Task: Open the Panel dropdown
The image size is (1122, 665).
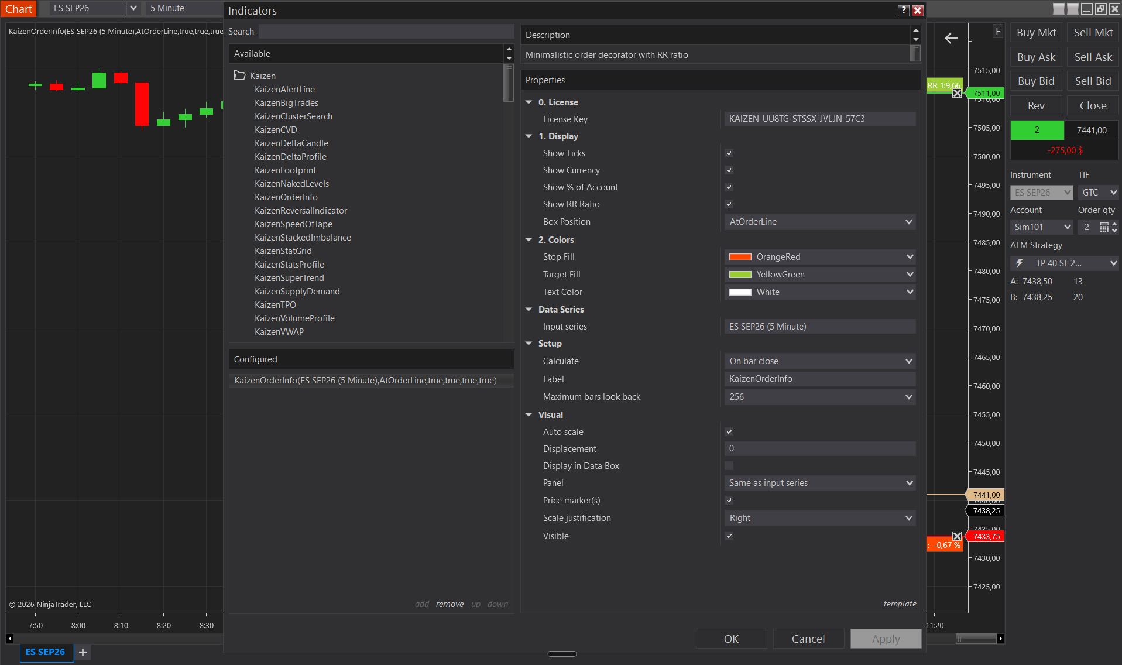Action: pos(820,483)
